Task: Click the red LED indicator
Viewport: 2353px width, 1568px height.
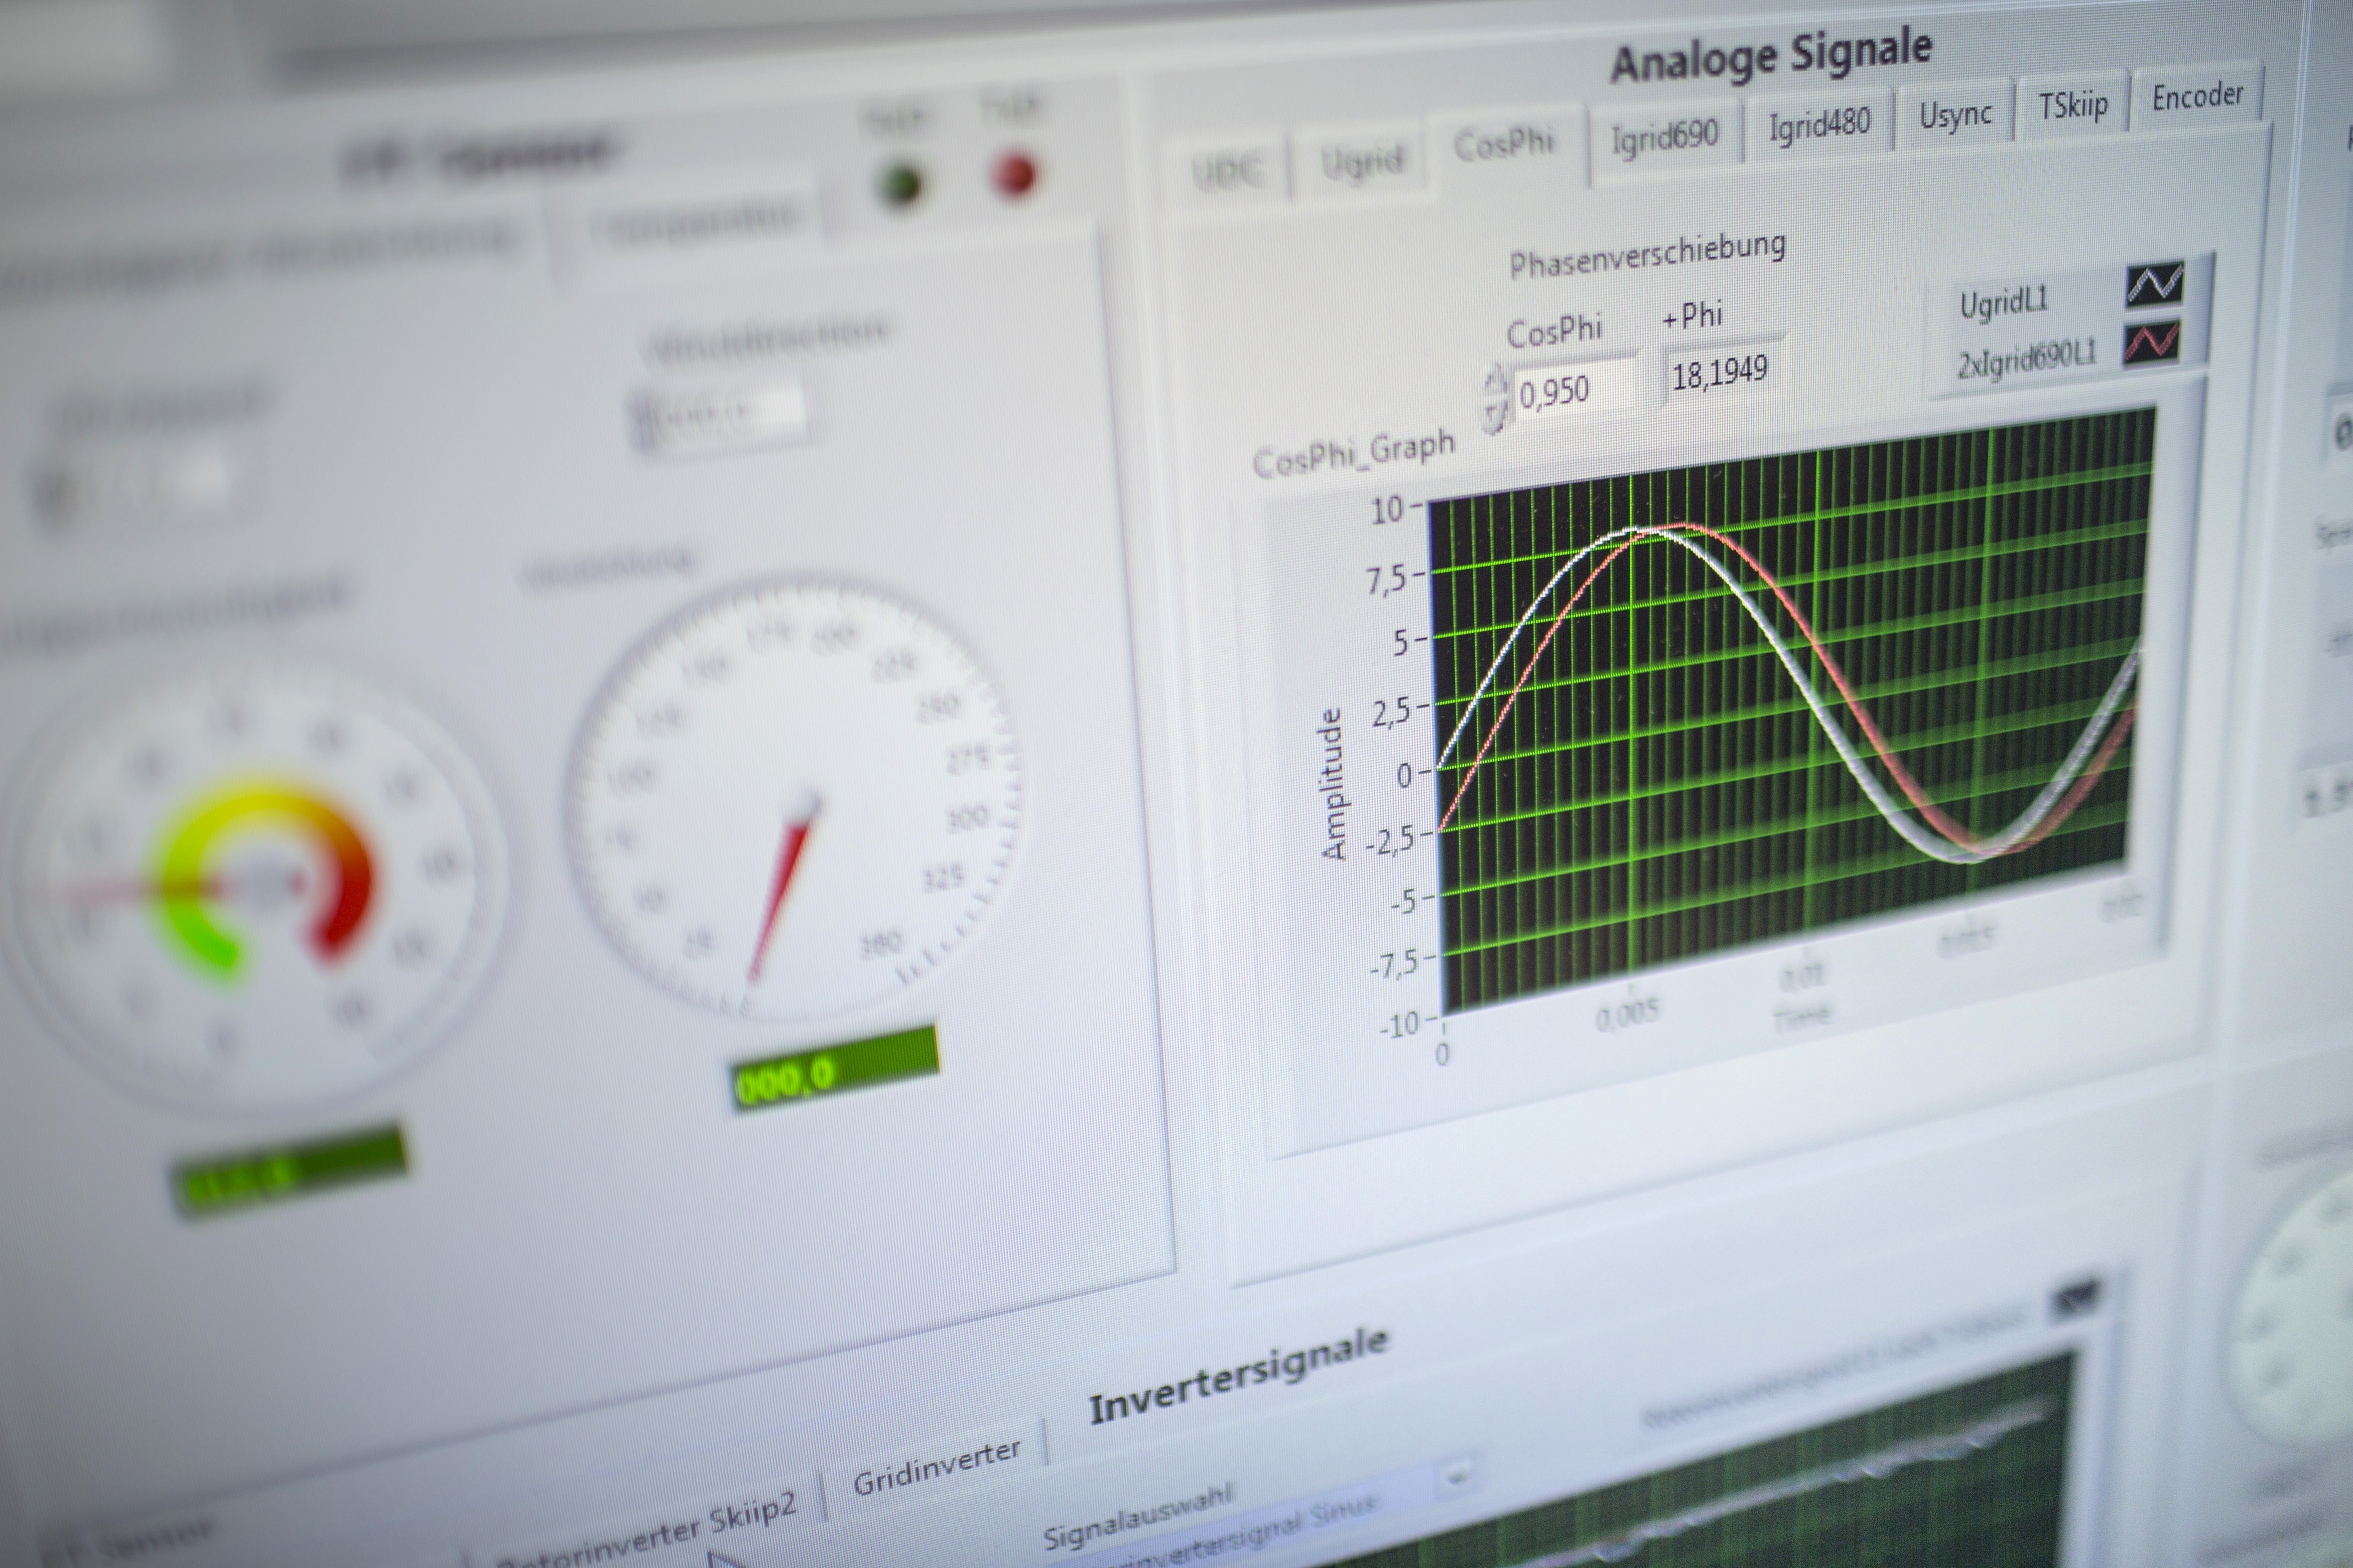Action: 1015,176
